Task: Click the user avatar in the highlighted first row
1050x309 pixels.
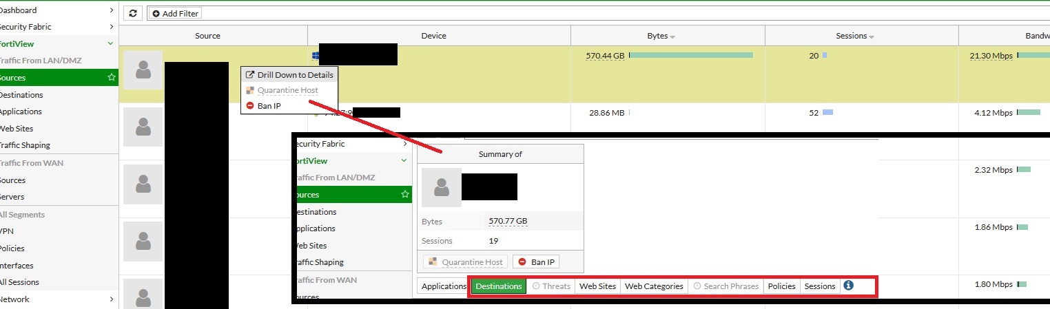Action: coord(143,70)
